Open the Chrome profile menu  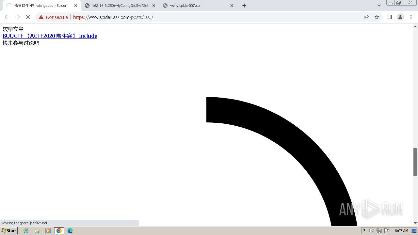[x=400, y=17]
